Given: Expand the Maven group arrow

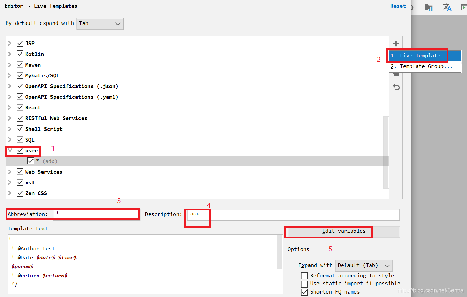Looking at the screenshot, I should [10, 65].
